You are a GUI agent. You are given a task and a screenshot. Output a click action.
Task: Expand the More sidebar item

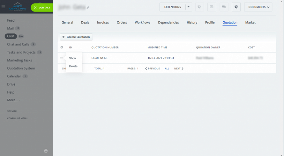coord(13,100)
